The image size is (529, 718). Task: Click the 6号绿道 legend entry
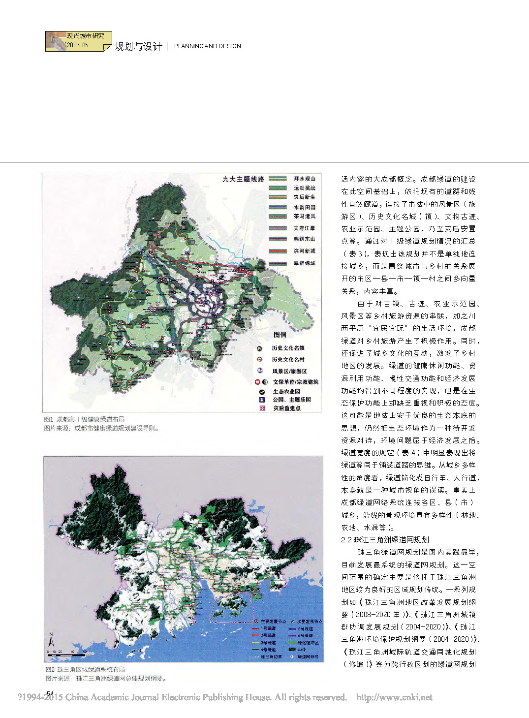(301, 636)
